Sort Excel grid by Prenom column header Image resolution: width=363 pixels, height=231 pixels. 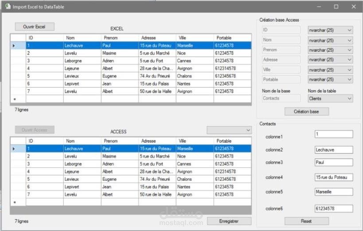click(120, 38)
